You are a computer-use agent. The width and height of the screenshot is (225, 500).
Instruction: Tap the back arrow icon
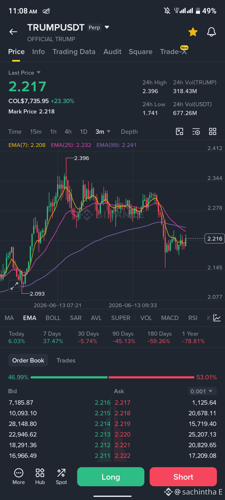(x=13, y=32)
